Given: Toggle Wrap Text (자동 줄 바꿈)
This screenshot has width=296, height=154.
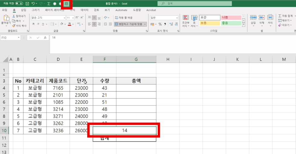Looking at the screenshot, I should [x=124, y=18].
